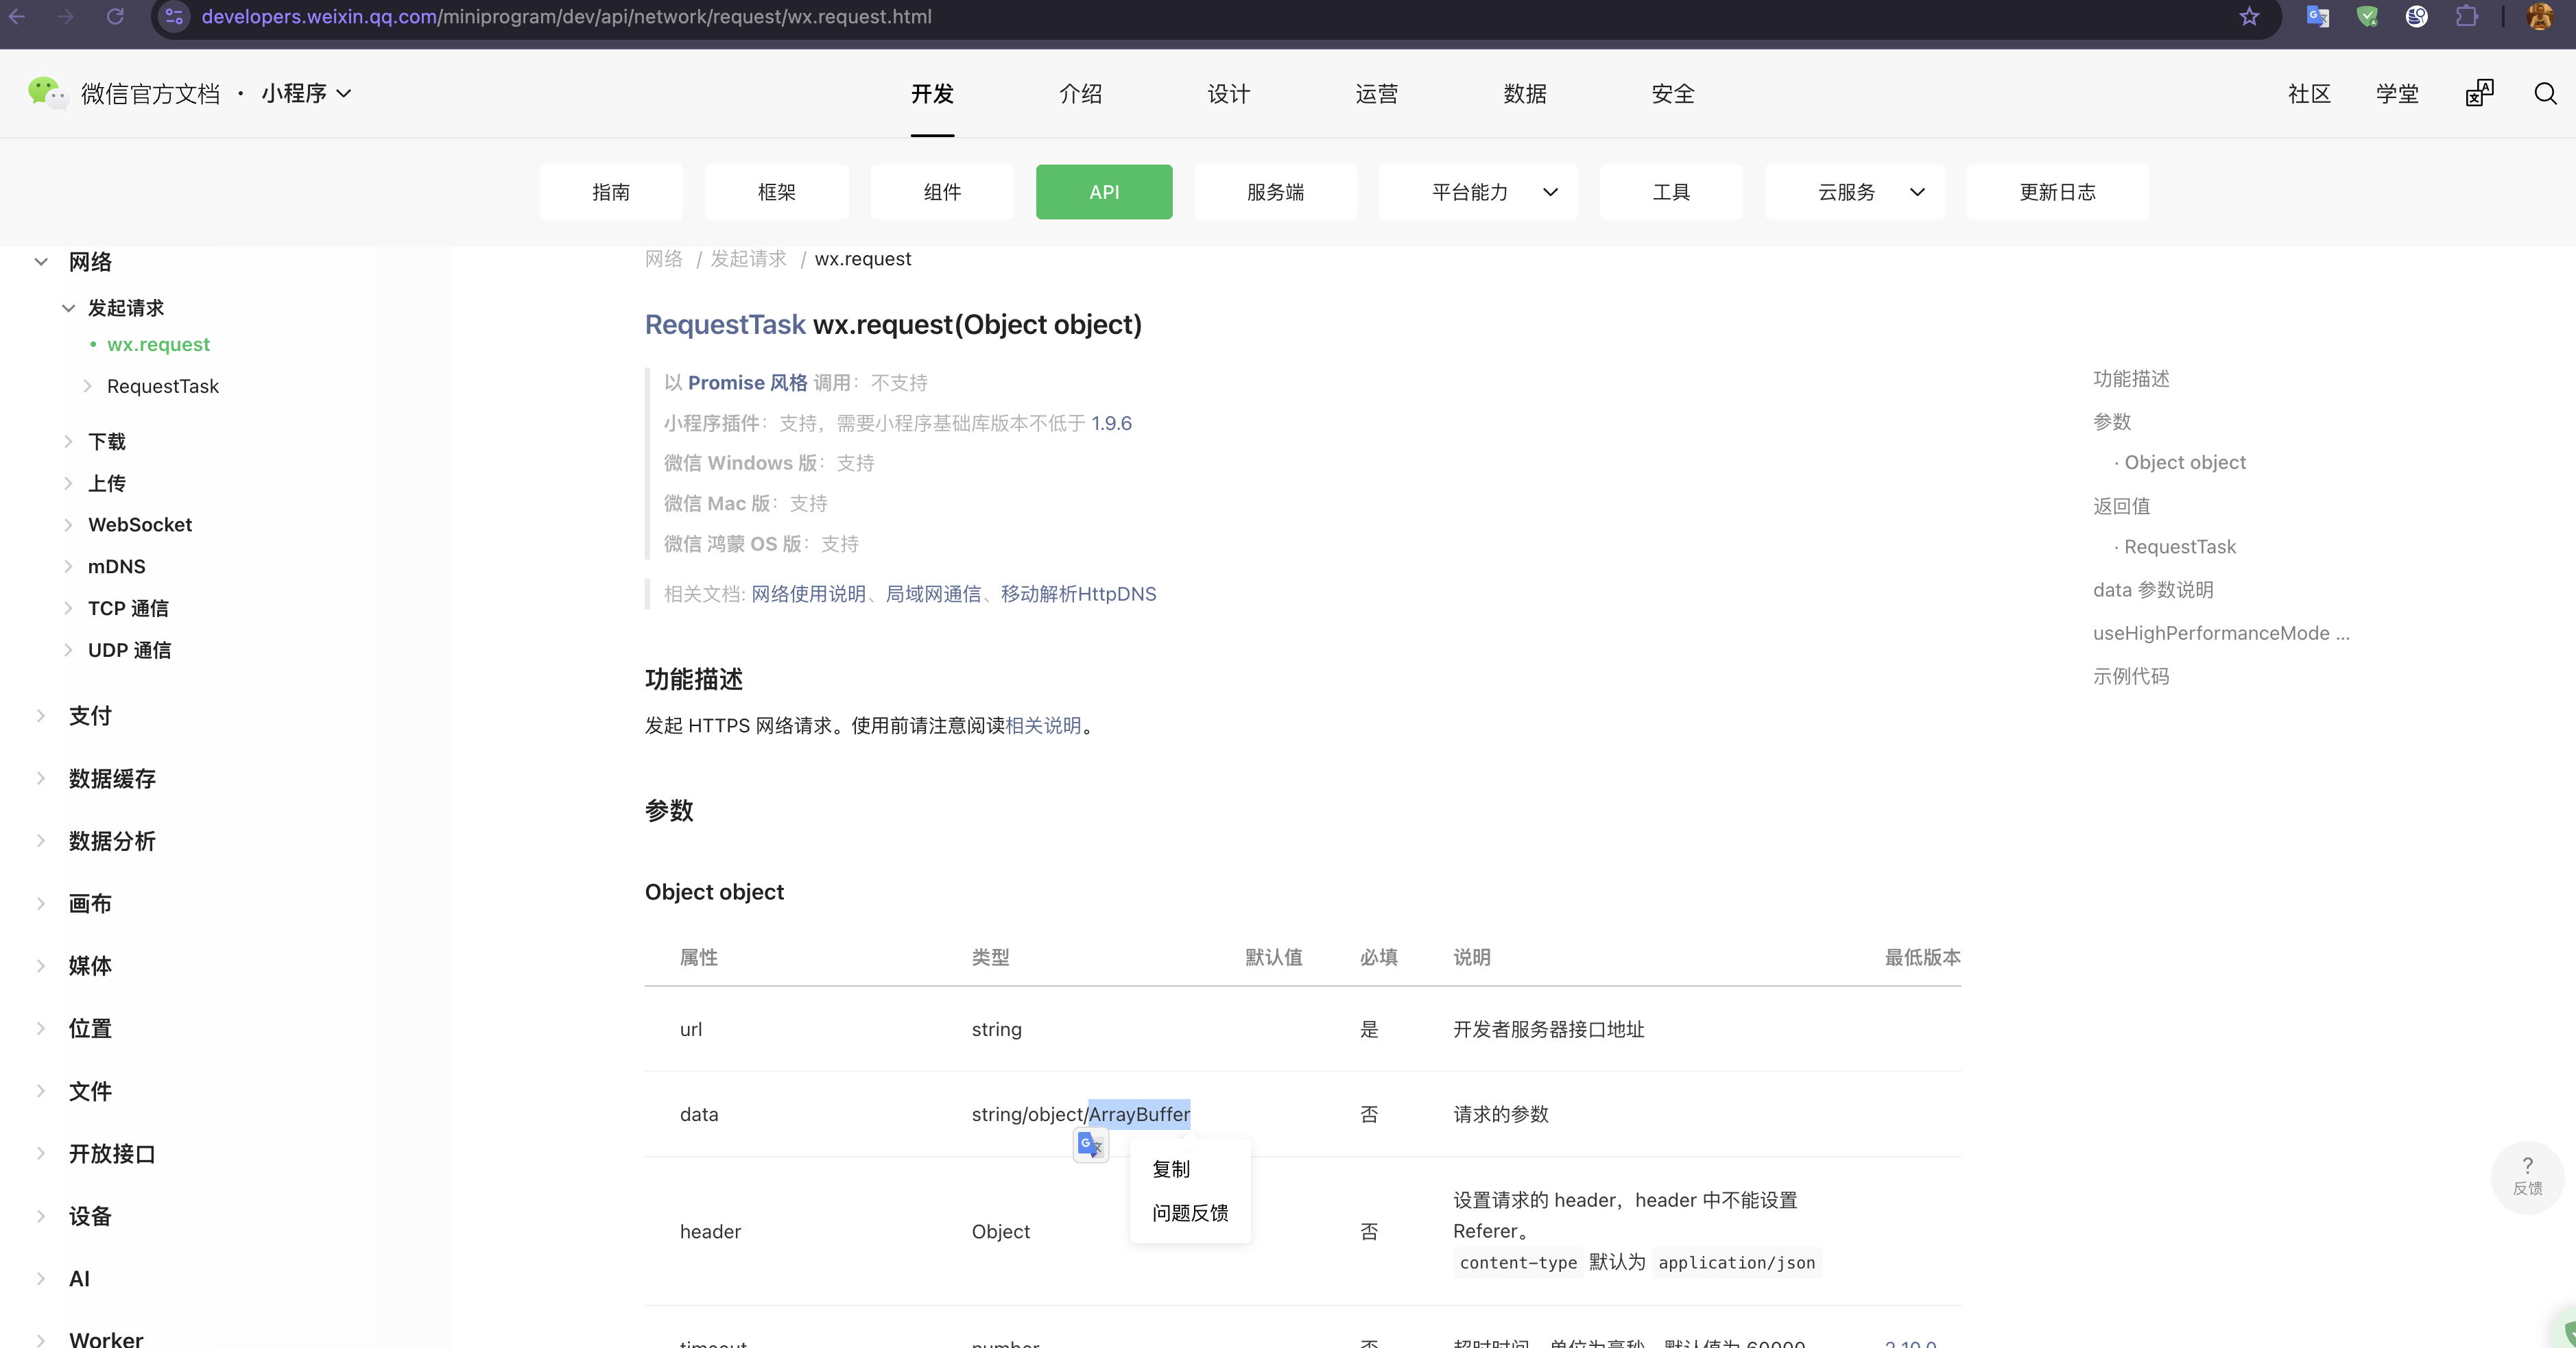Open the 移动解析HttpDNS link
This screenshot has width=2576, height=1348.
pos(1078,594)
